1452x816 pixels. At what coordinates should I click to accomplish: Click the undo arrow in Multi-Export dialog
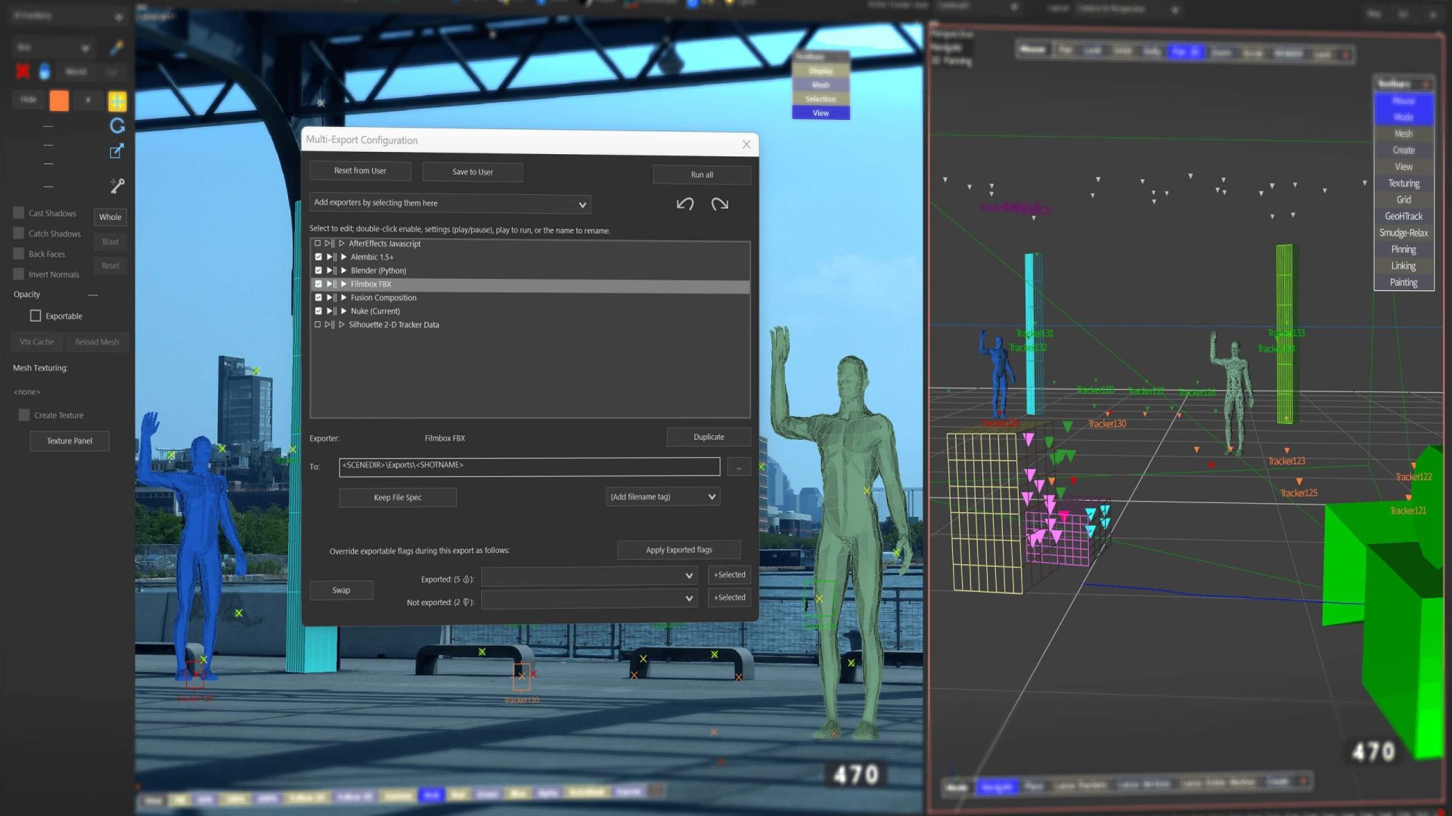click(685, 204)
